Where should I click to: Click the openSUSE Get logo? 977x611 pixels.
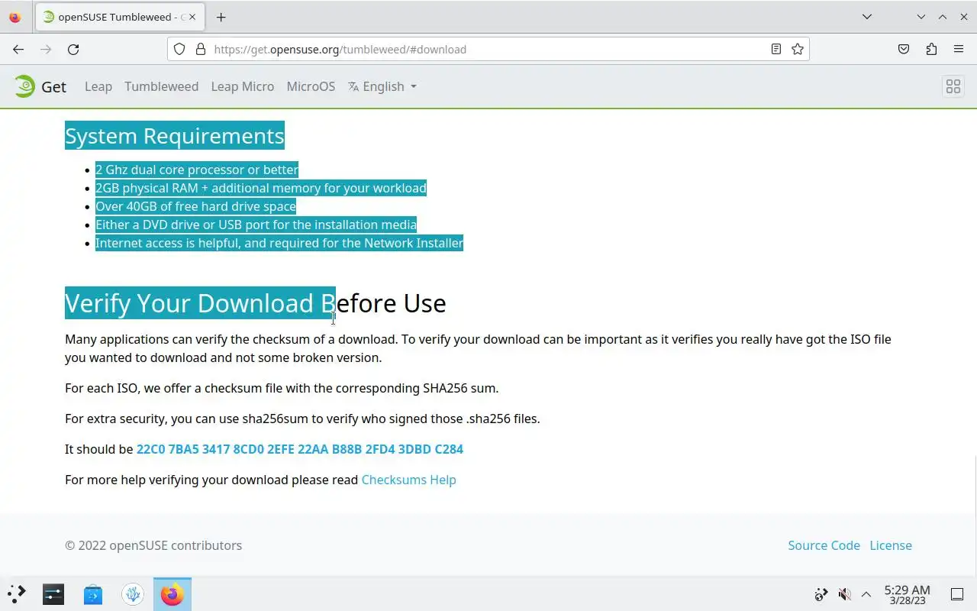tap(24, 86)
